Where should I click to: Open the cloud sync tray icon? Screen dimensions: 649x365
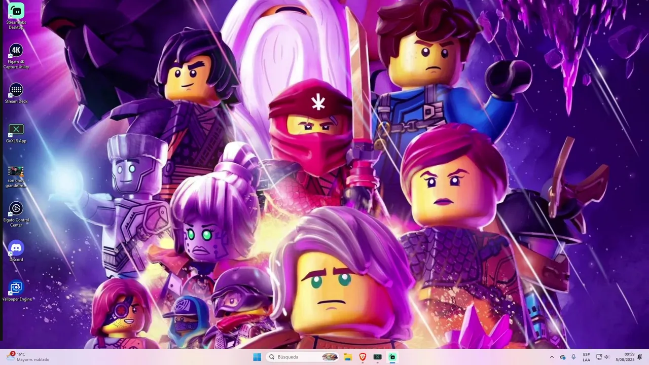click(x=562, y=357)
